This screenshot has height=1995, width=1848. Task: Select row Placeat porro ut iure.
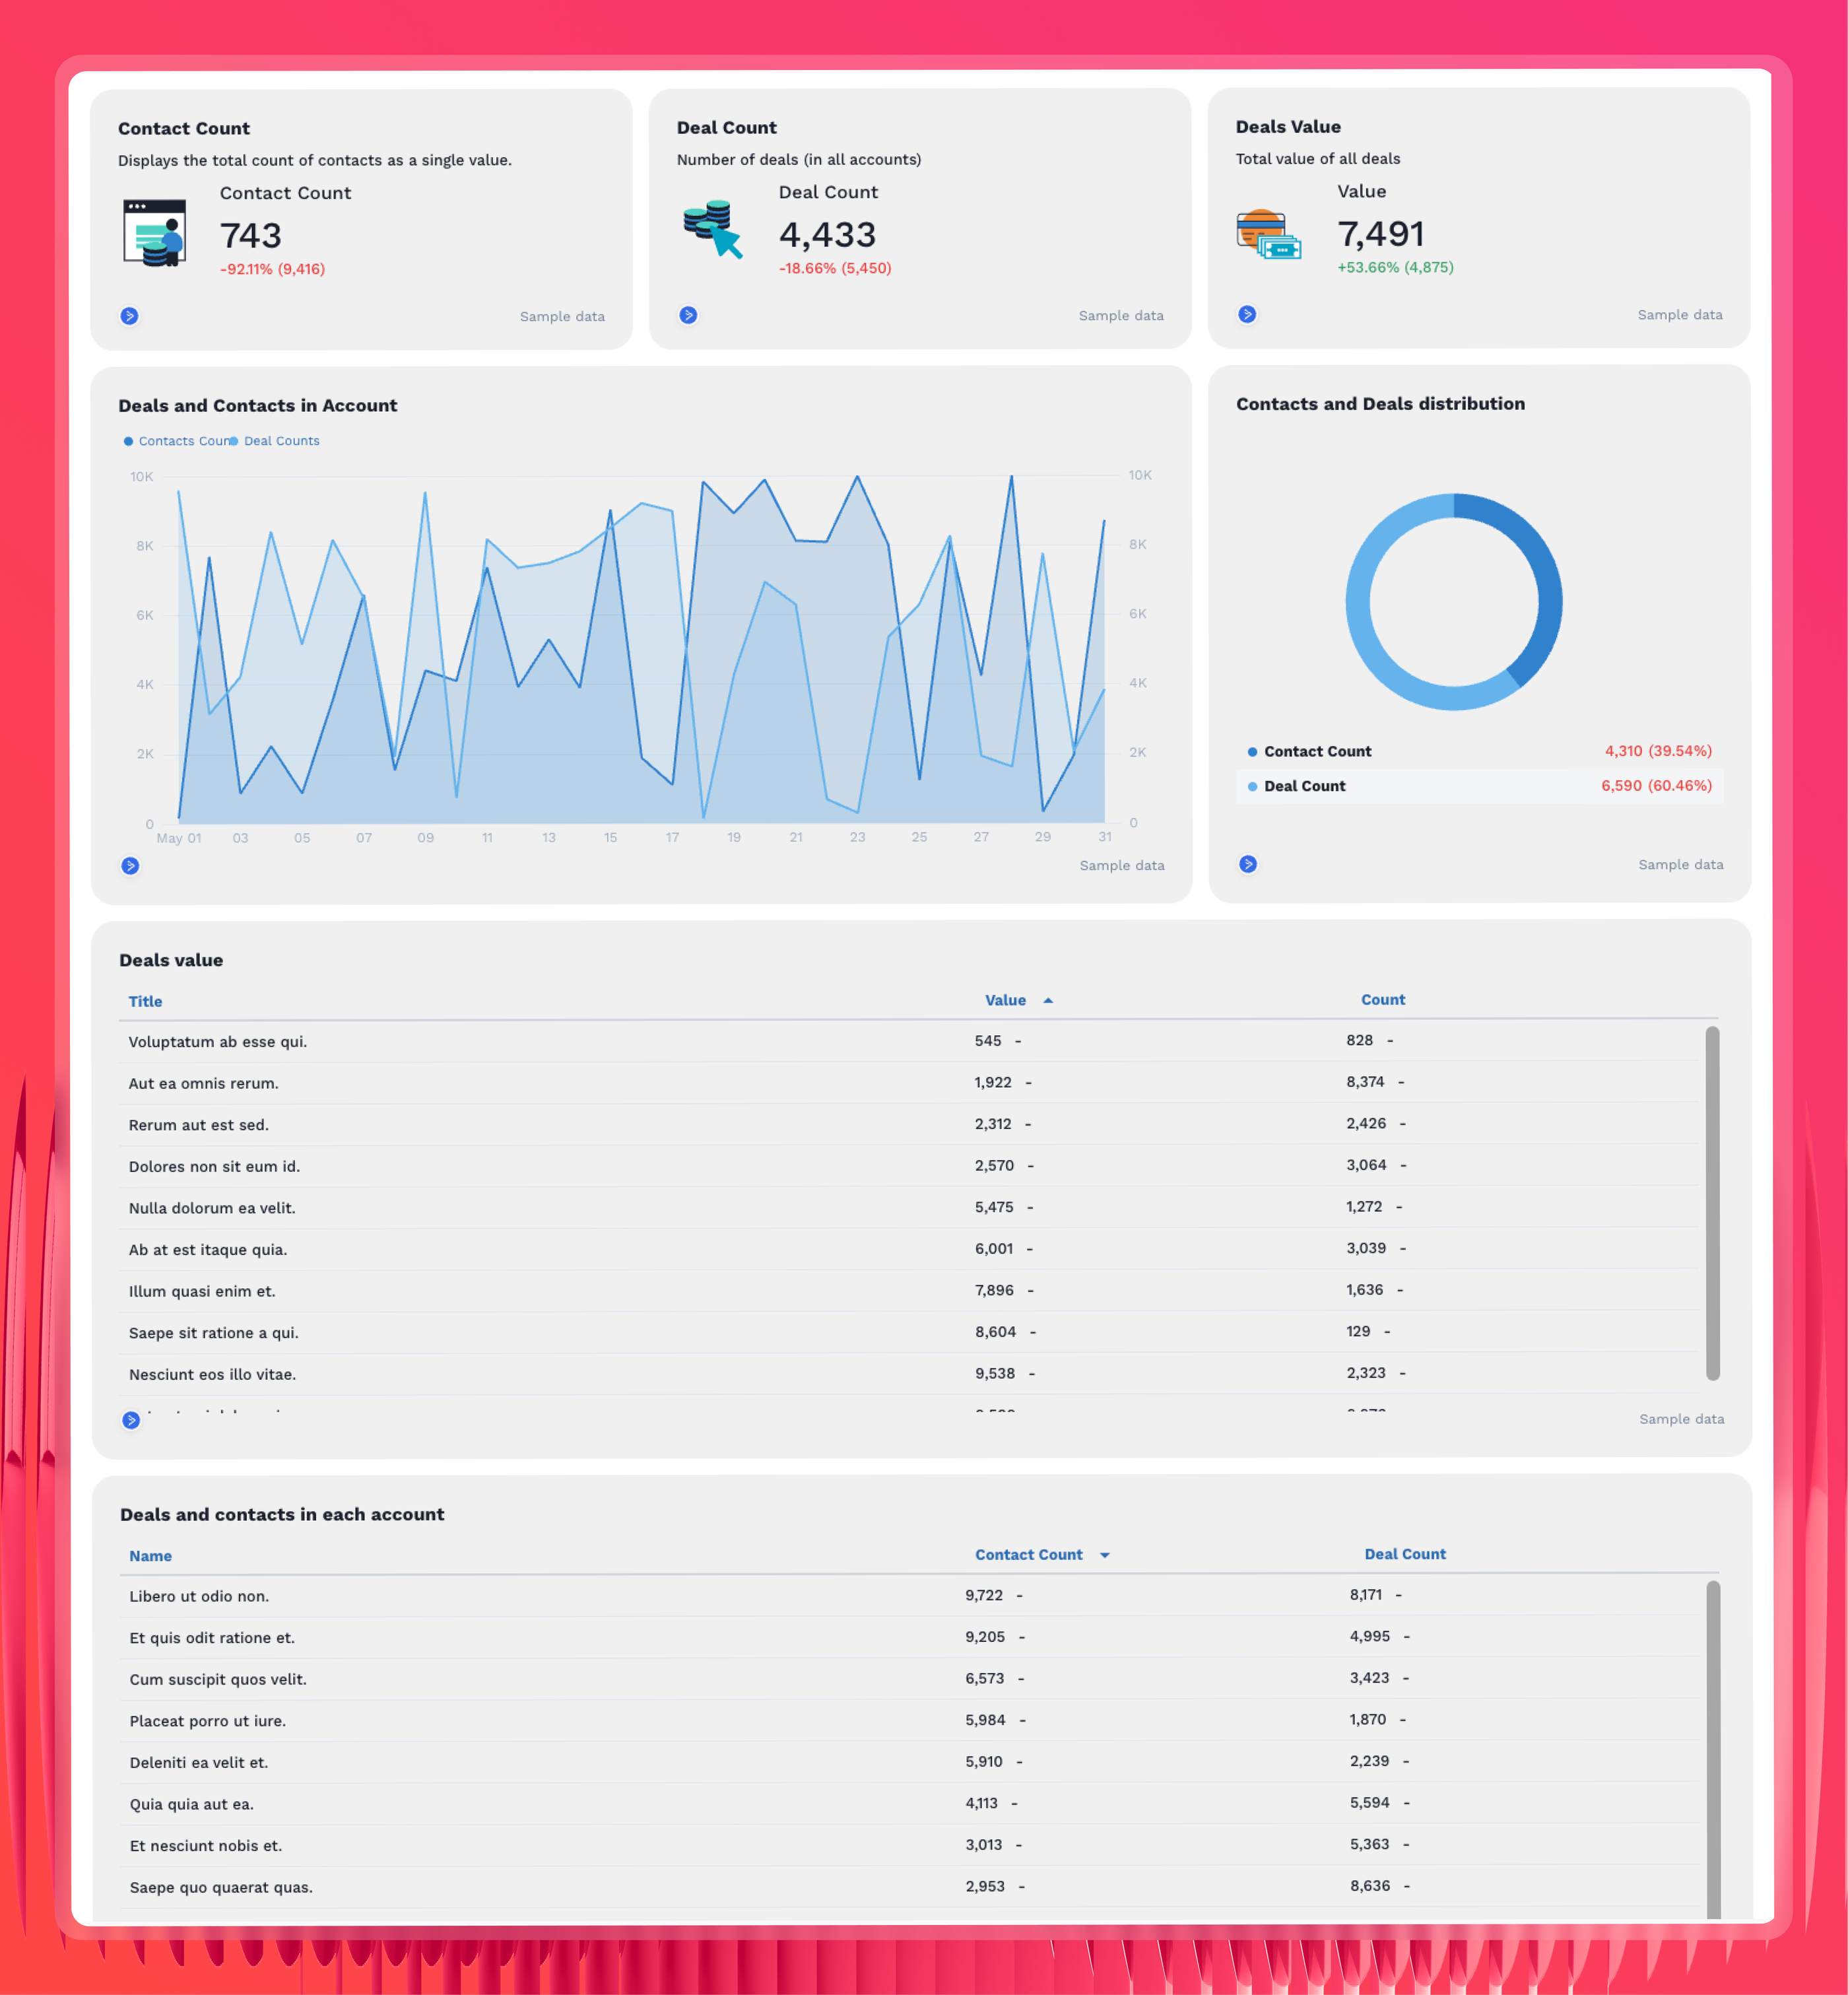coord(909,1721)
